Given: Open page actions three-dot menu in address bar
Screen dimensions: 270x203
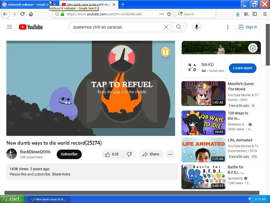Looking at the screenshot, I should tap(162, 14).
